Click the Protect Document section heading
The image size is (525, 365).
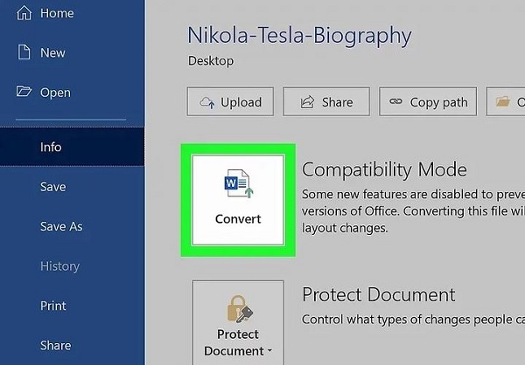click(378, 295)
